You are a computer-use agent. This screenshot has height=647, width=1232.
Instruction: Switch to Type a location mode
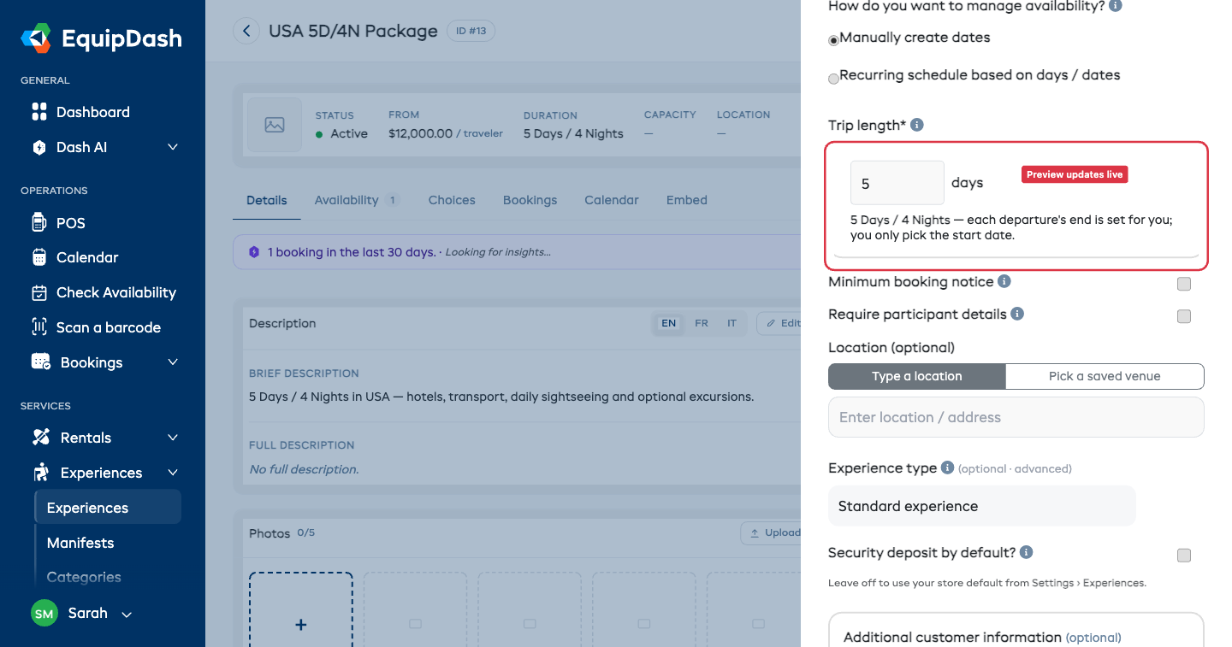pyautogui.click(x=917, y=376)
